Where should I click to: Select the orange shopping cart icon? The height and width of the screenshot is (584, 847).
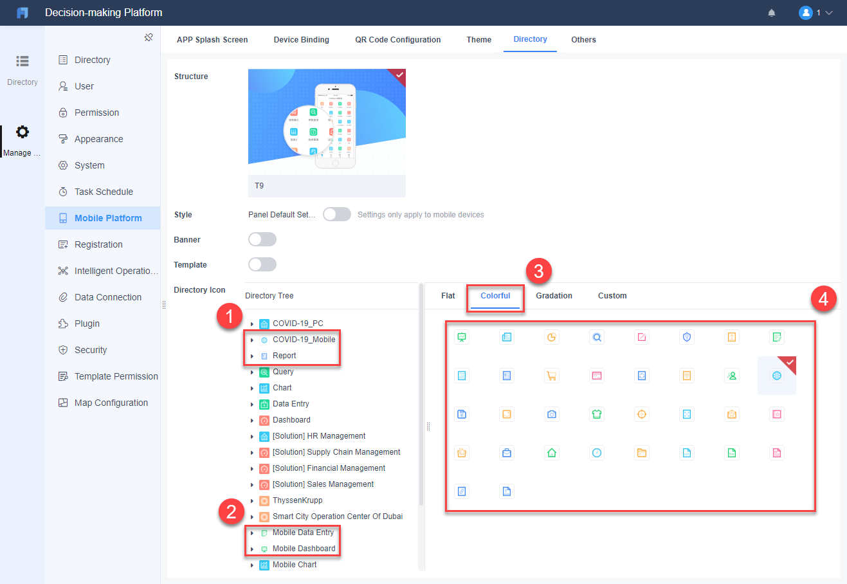click(x=552, y=376)
